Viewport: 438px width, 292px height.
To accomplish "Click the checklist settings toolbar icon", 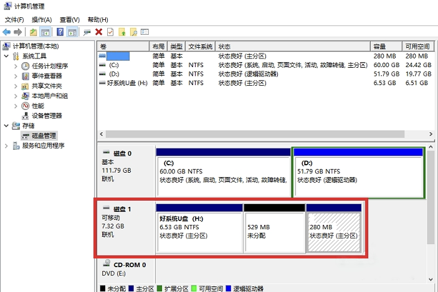I will pos(145,32).
